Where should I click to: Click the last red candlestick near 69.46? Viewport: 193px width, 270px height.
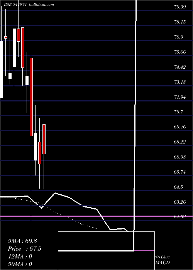point(44,139)
